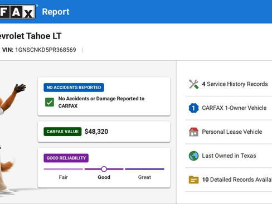The width and height of the screenshot is (272, 204).
Task: Click the yellow folder records icon
Action: [x=193, y=179]
